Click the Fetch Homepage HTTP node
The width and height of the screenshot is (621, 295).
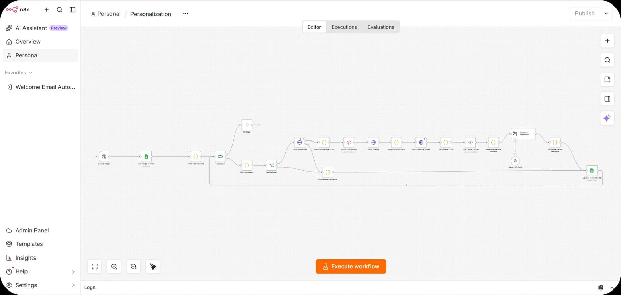[x=299, y=142]
